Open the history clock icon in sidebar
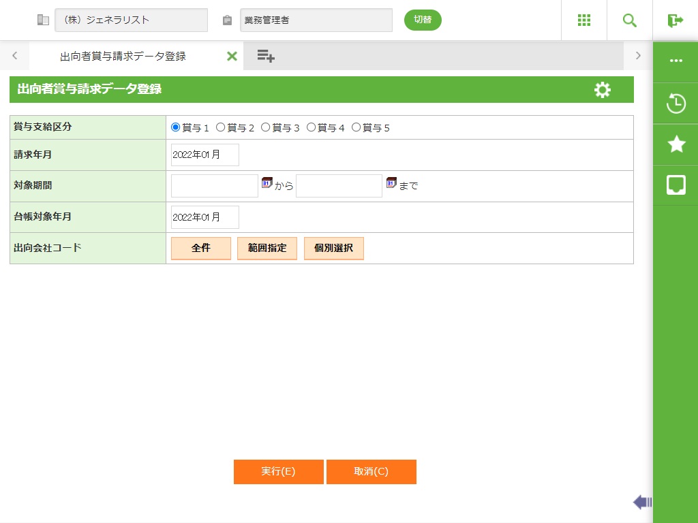 [x=676, y=104]
